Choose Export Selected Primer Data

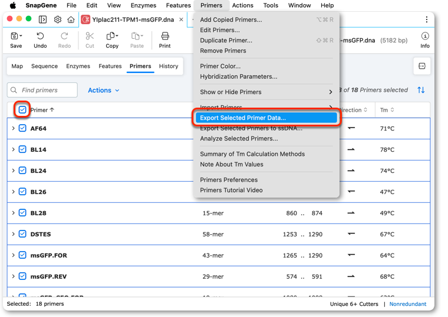tap(266, 118)
